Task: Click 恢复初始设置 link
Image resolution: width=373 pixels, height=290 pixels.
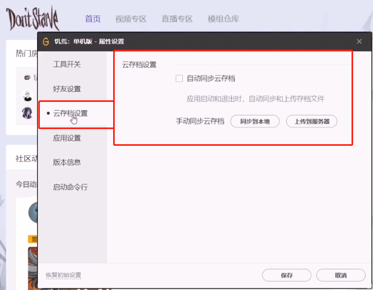Action: (x=63, y=275)
